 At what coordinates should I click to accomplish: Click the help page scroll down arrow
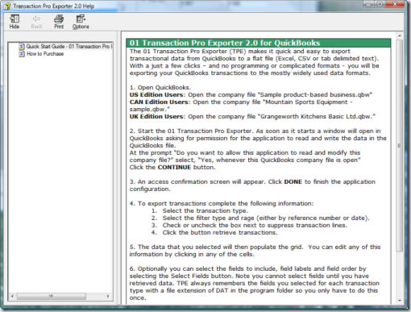pos(400,301)
